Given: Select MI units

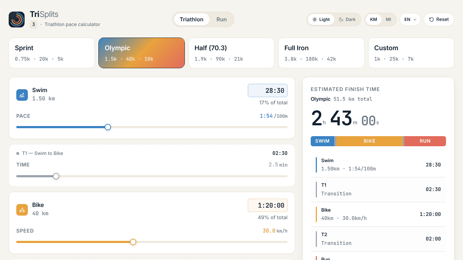Looking at the screenshot, I should [x=388, y=19].
